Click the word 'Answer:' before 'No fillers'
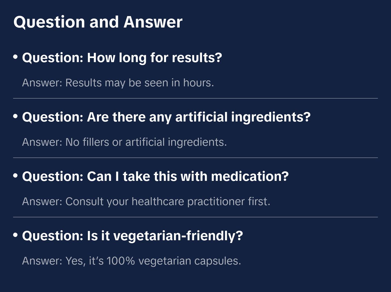Image resolution: width=391 pixels, height=292 pixels. [42, 142]
